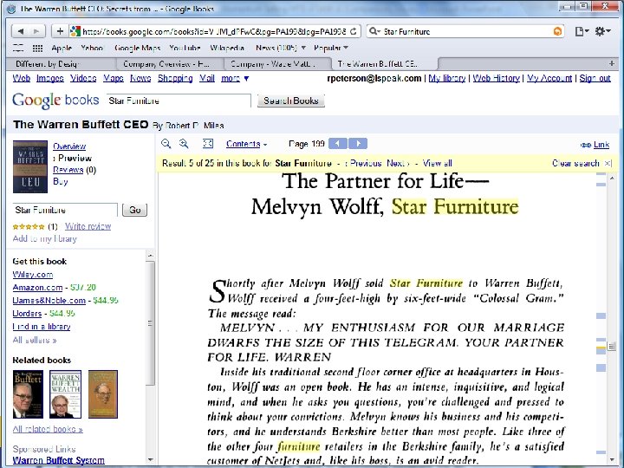The image size is (624, 468).
Task: Open the Google Maps bookmark
Action: (x=137, y=49)
